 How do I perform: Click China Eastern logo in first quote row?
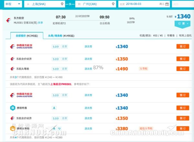(21, 46)
